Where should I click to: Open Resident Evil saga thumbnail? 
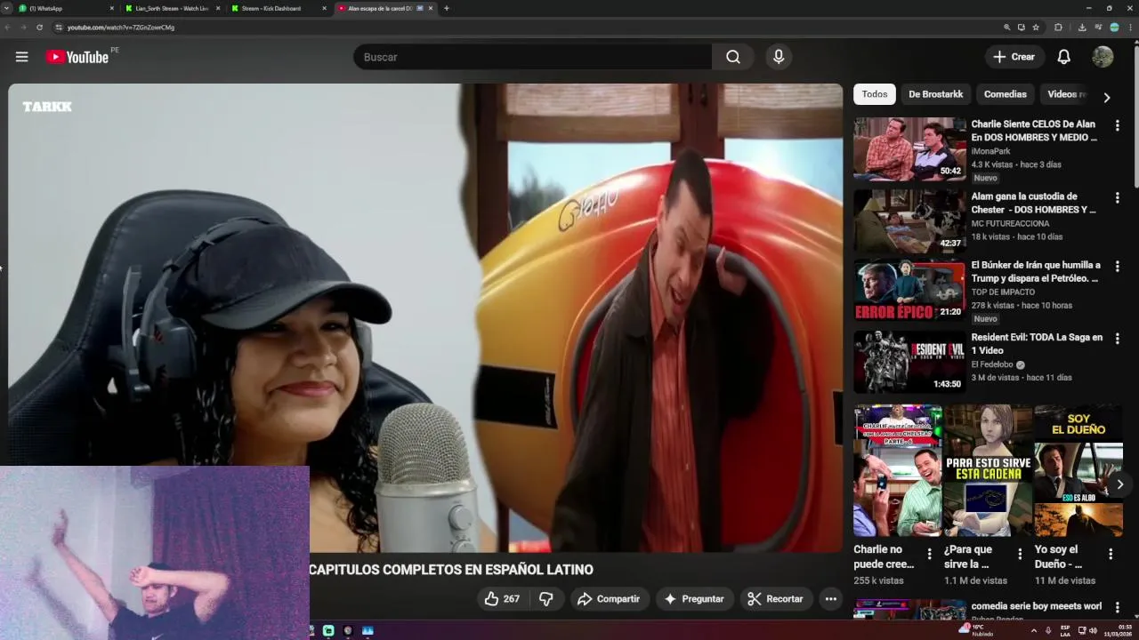tap(909, 363)
